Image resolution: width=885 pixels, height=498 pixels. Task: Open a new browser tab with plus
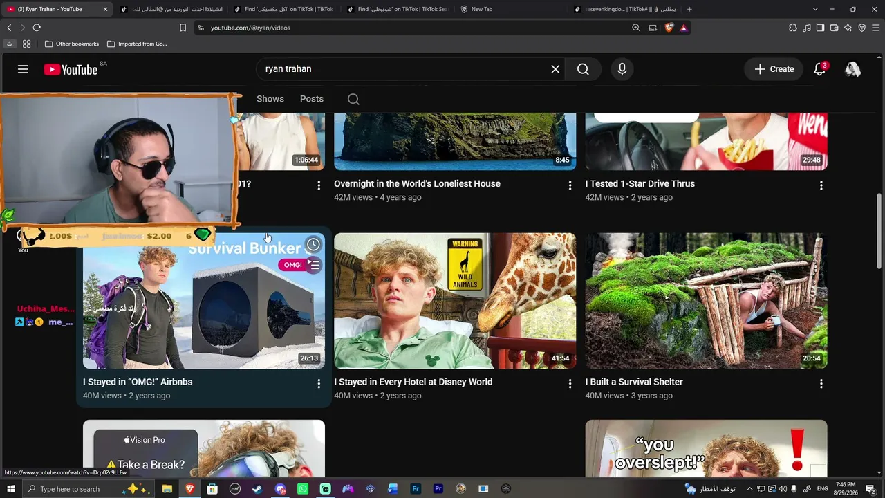pos(689,9)
